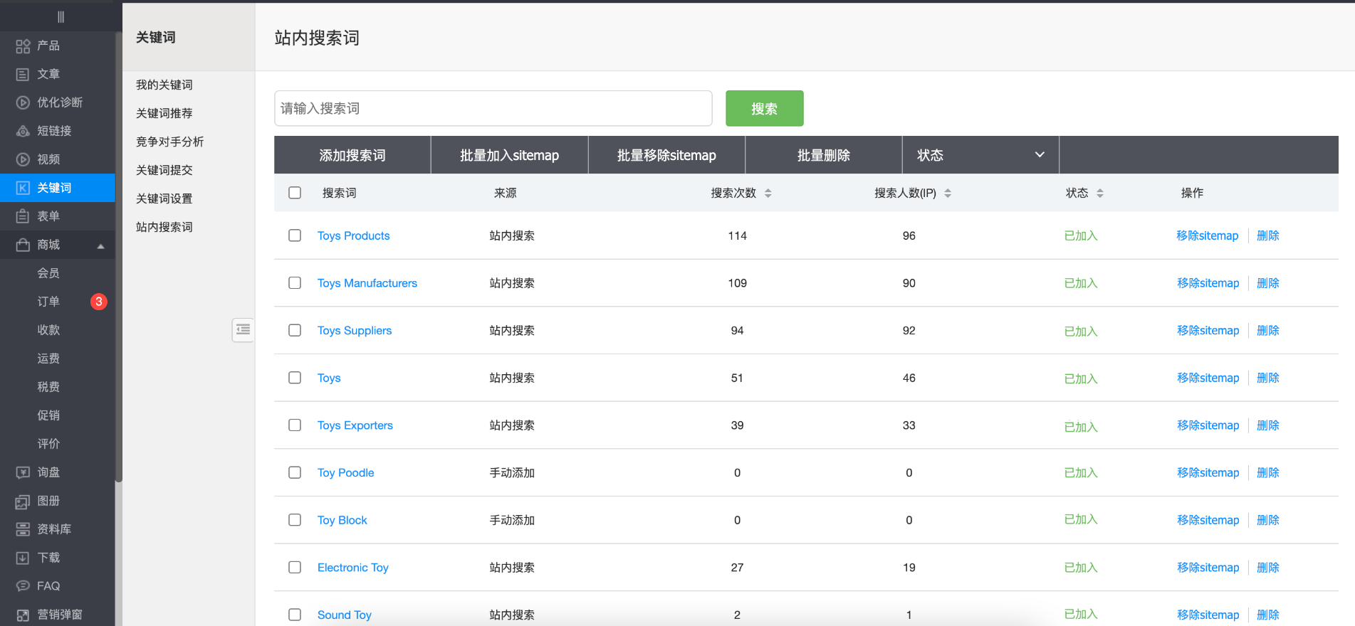Collapse the submenu panel toggle icon

[x=243, y=329]
